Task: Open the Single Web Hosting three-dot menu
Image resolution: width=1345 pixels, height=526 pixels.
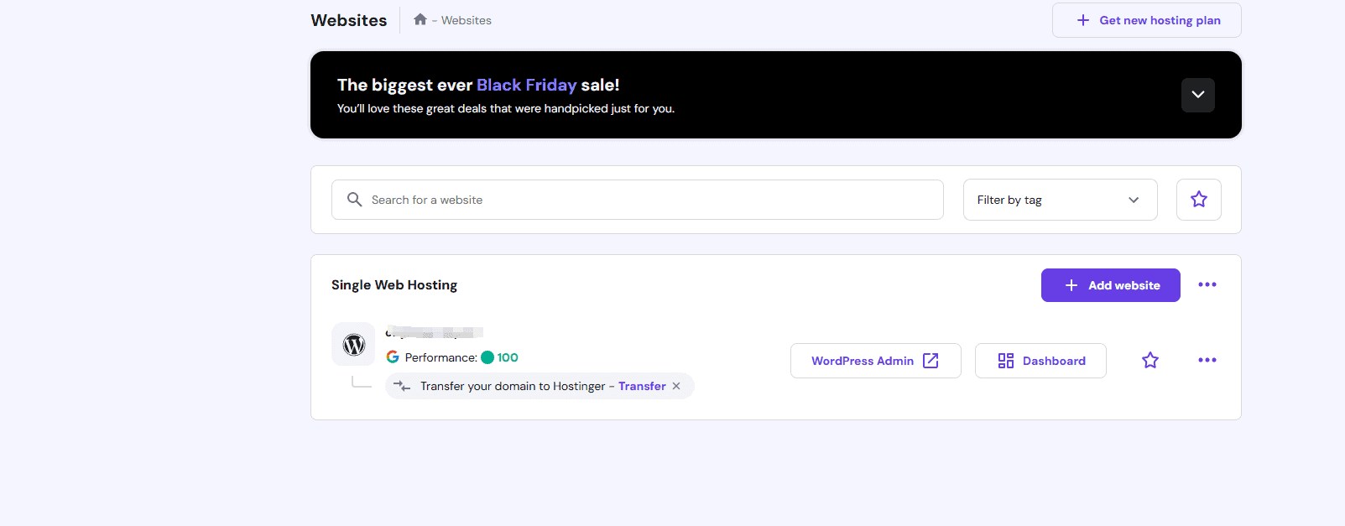Action: point(1207,285)
